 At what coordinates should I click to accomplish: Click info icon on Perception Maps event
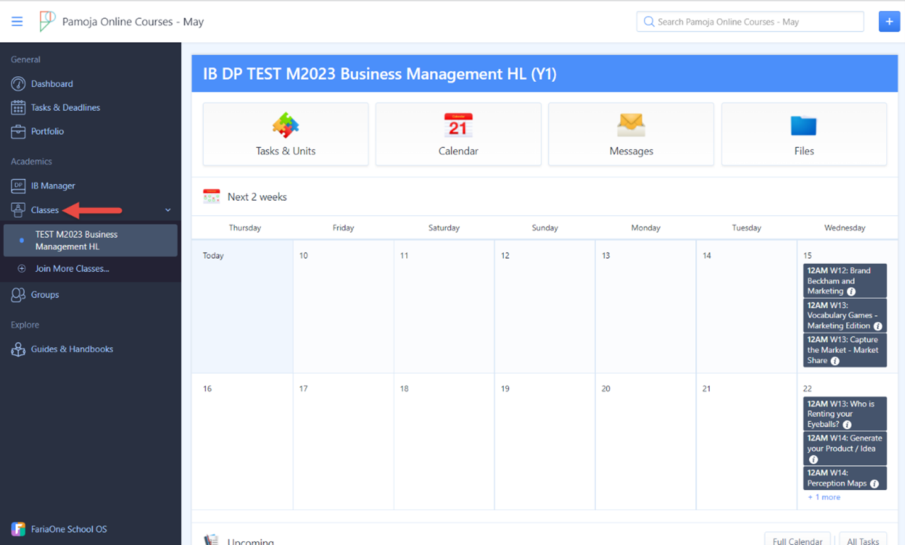875,484
